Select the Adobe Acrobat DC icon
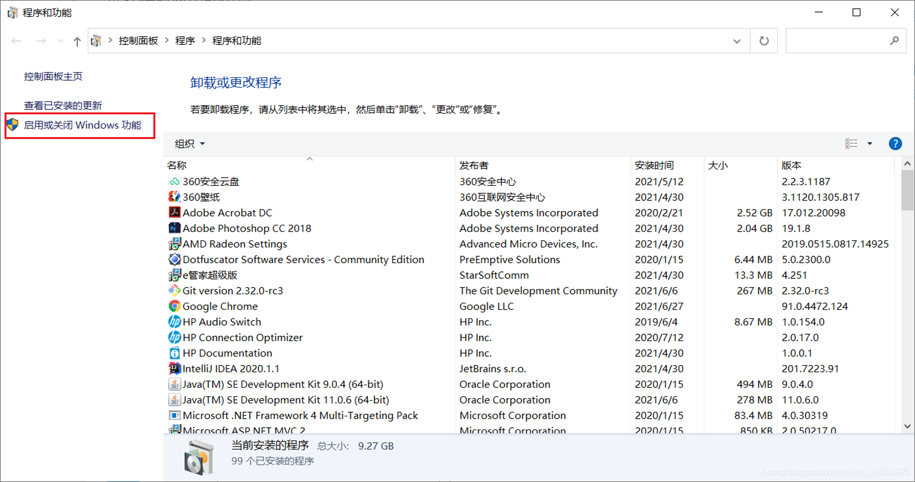This screenshot has width=915, height=482. pyautogui.click(x=174, y=213)
